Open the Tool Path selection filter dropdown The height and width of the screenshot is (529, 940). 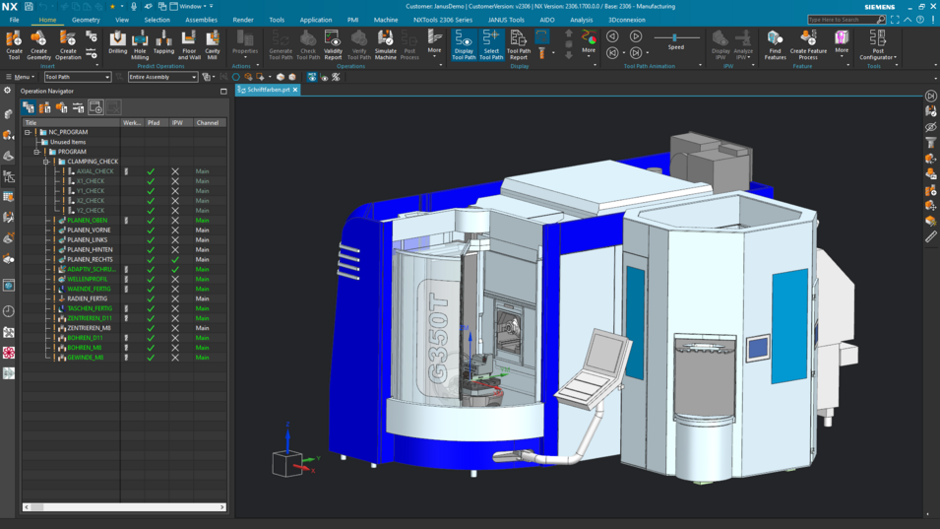pos(78,77)
